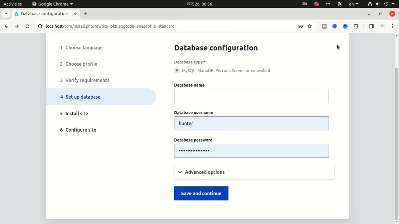Screen dimensions: 399x224
Task: Select the MySQL, MariaDB database type radio
Action: 177,71
